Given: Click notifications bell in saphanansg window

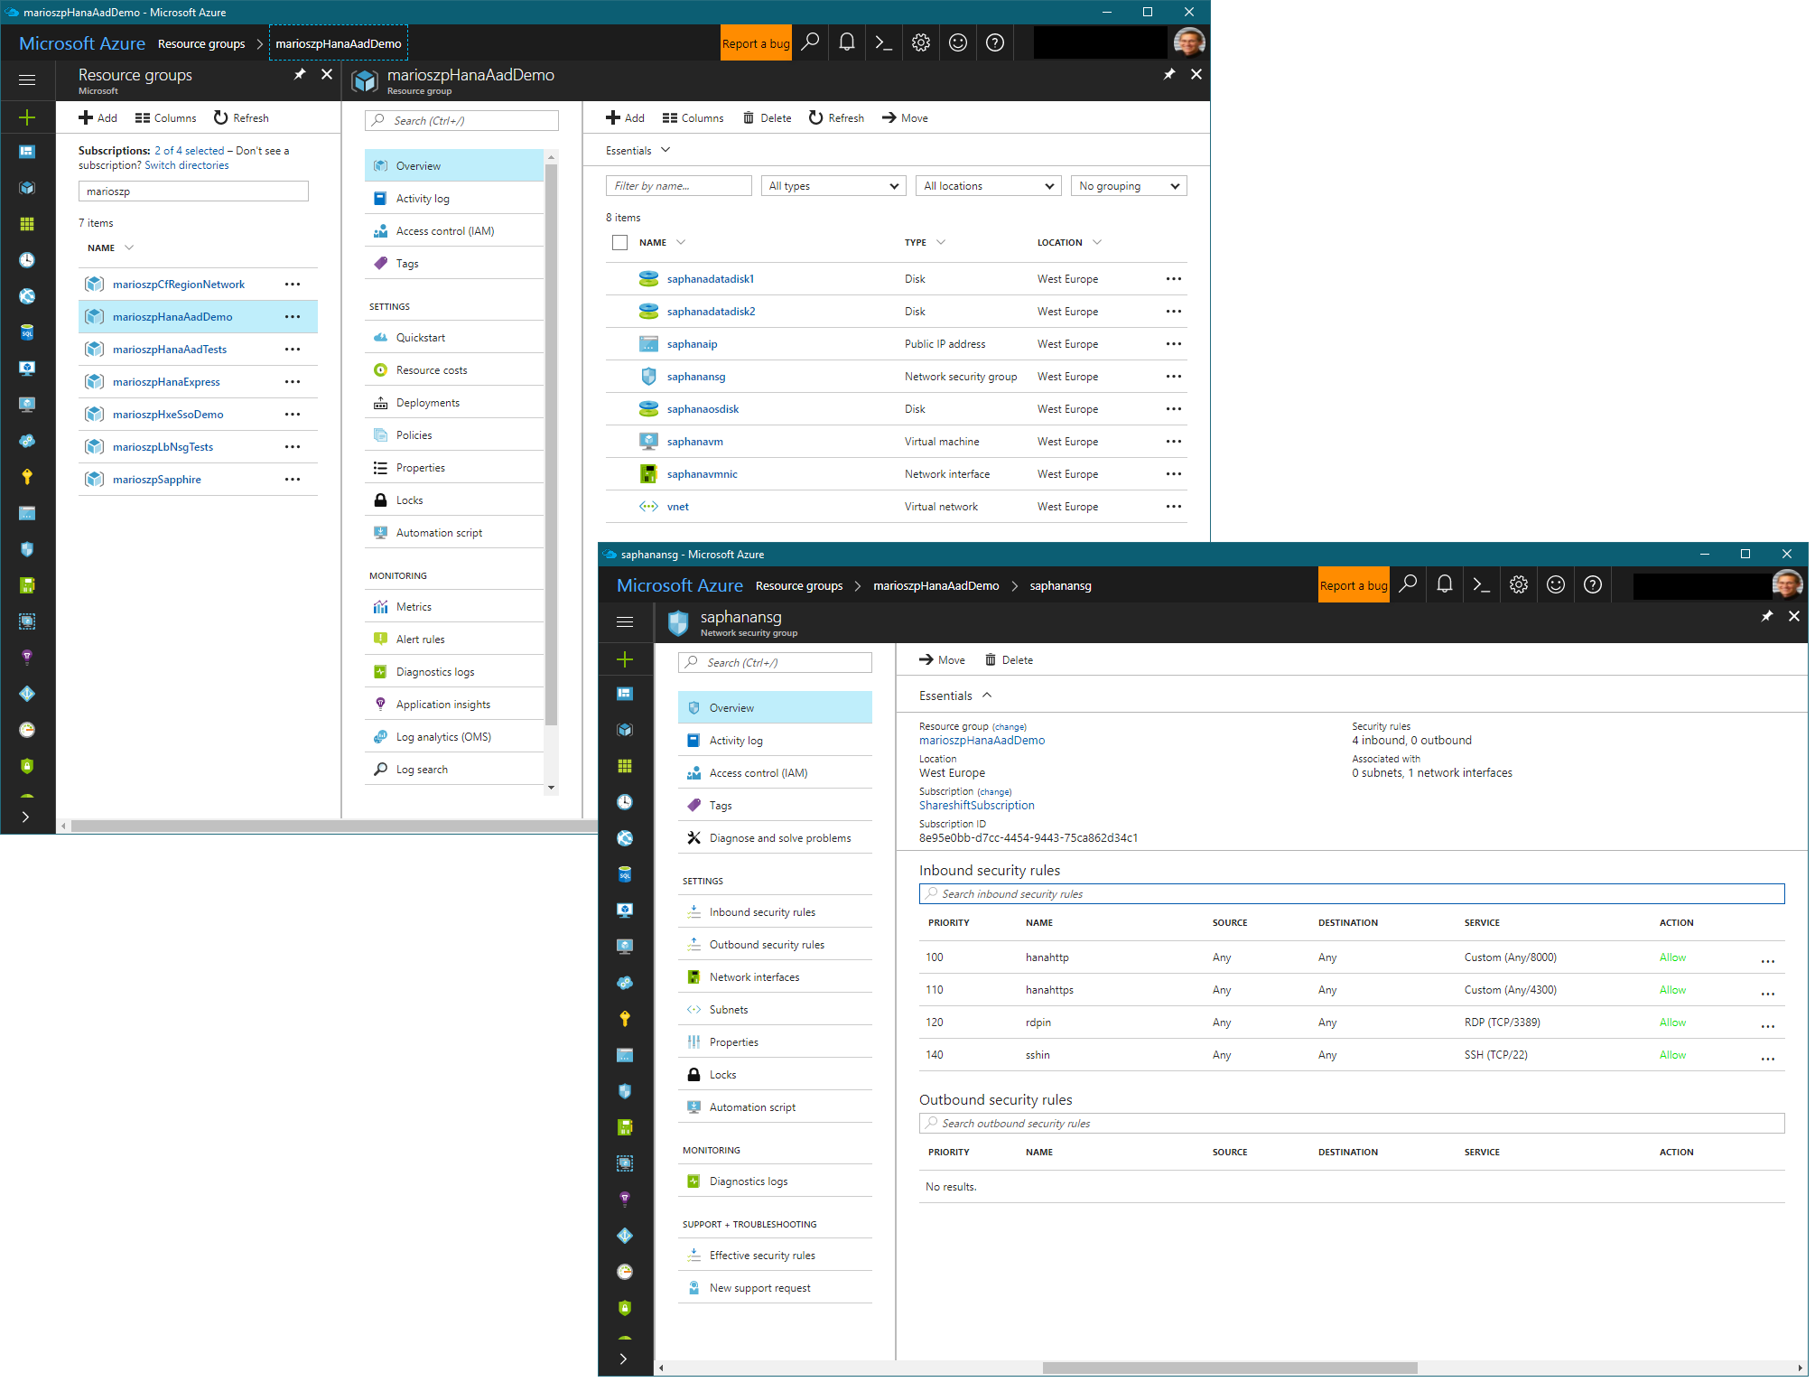Looking at the screenshot, I should click(x=1445, y=584).
